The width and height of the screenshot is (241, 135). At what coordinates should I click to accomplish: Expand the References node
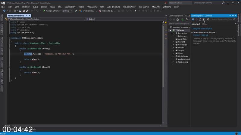173,36
